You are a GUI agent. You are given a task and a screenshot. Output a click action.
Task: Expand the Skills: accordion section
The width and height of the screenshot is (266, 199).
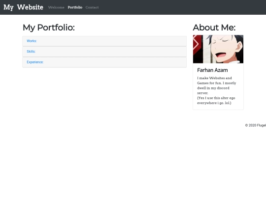(31, 52)
